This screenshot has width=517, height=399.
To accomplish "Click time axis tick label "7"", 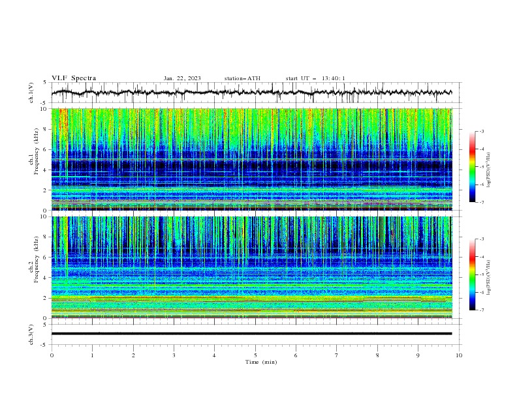I will 337,355.
